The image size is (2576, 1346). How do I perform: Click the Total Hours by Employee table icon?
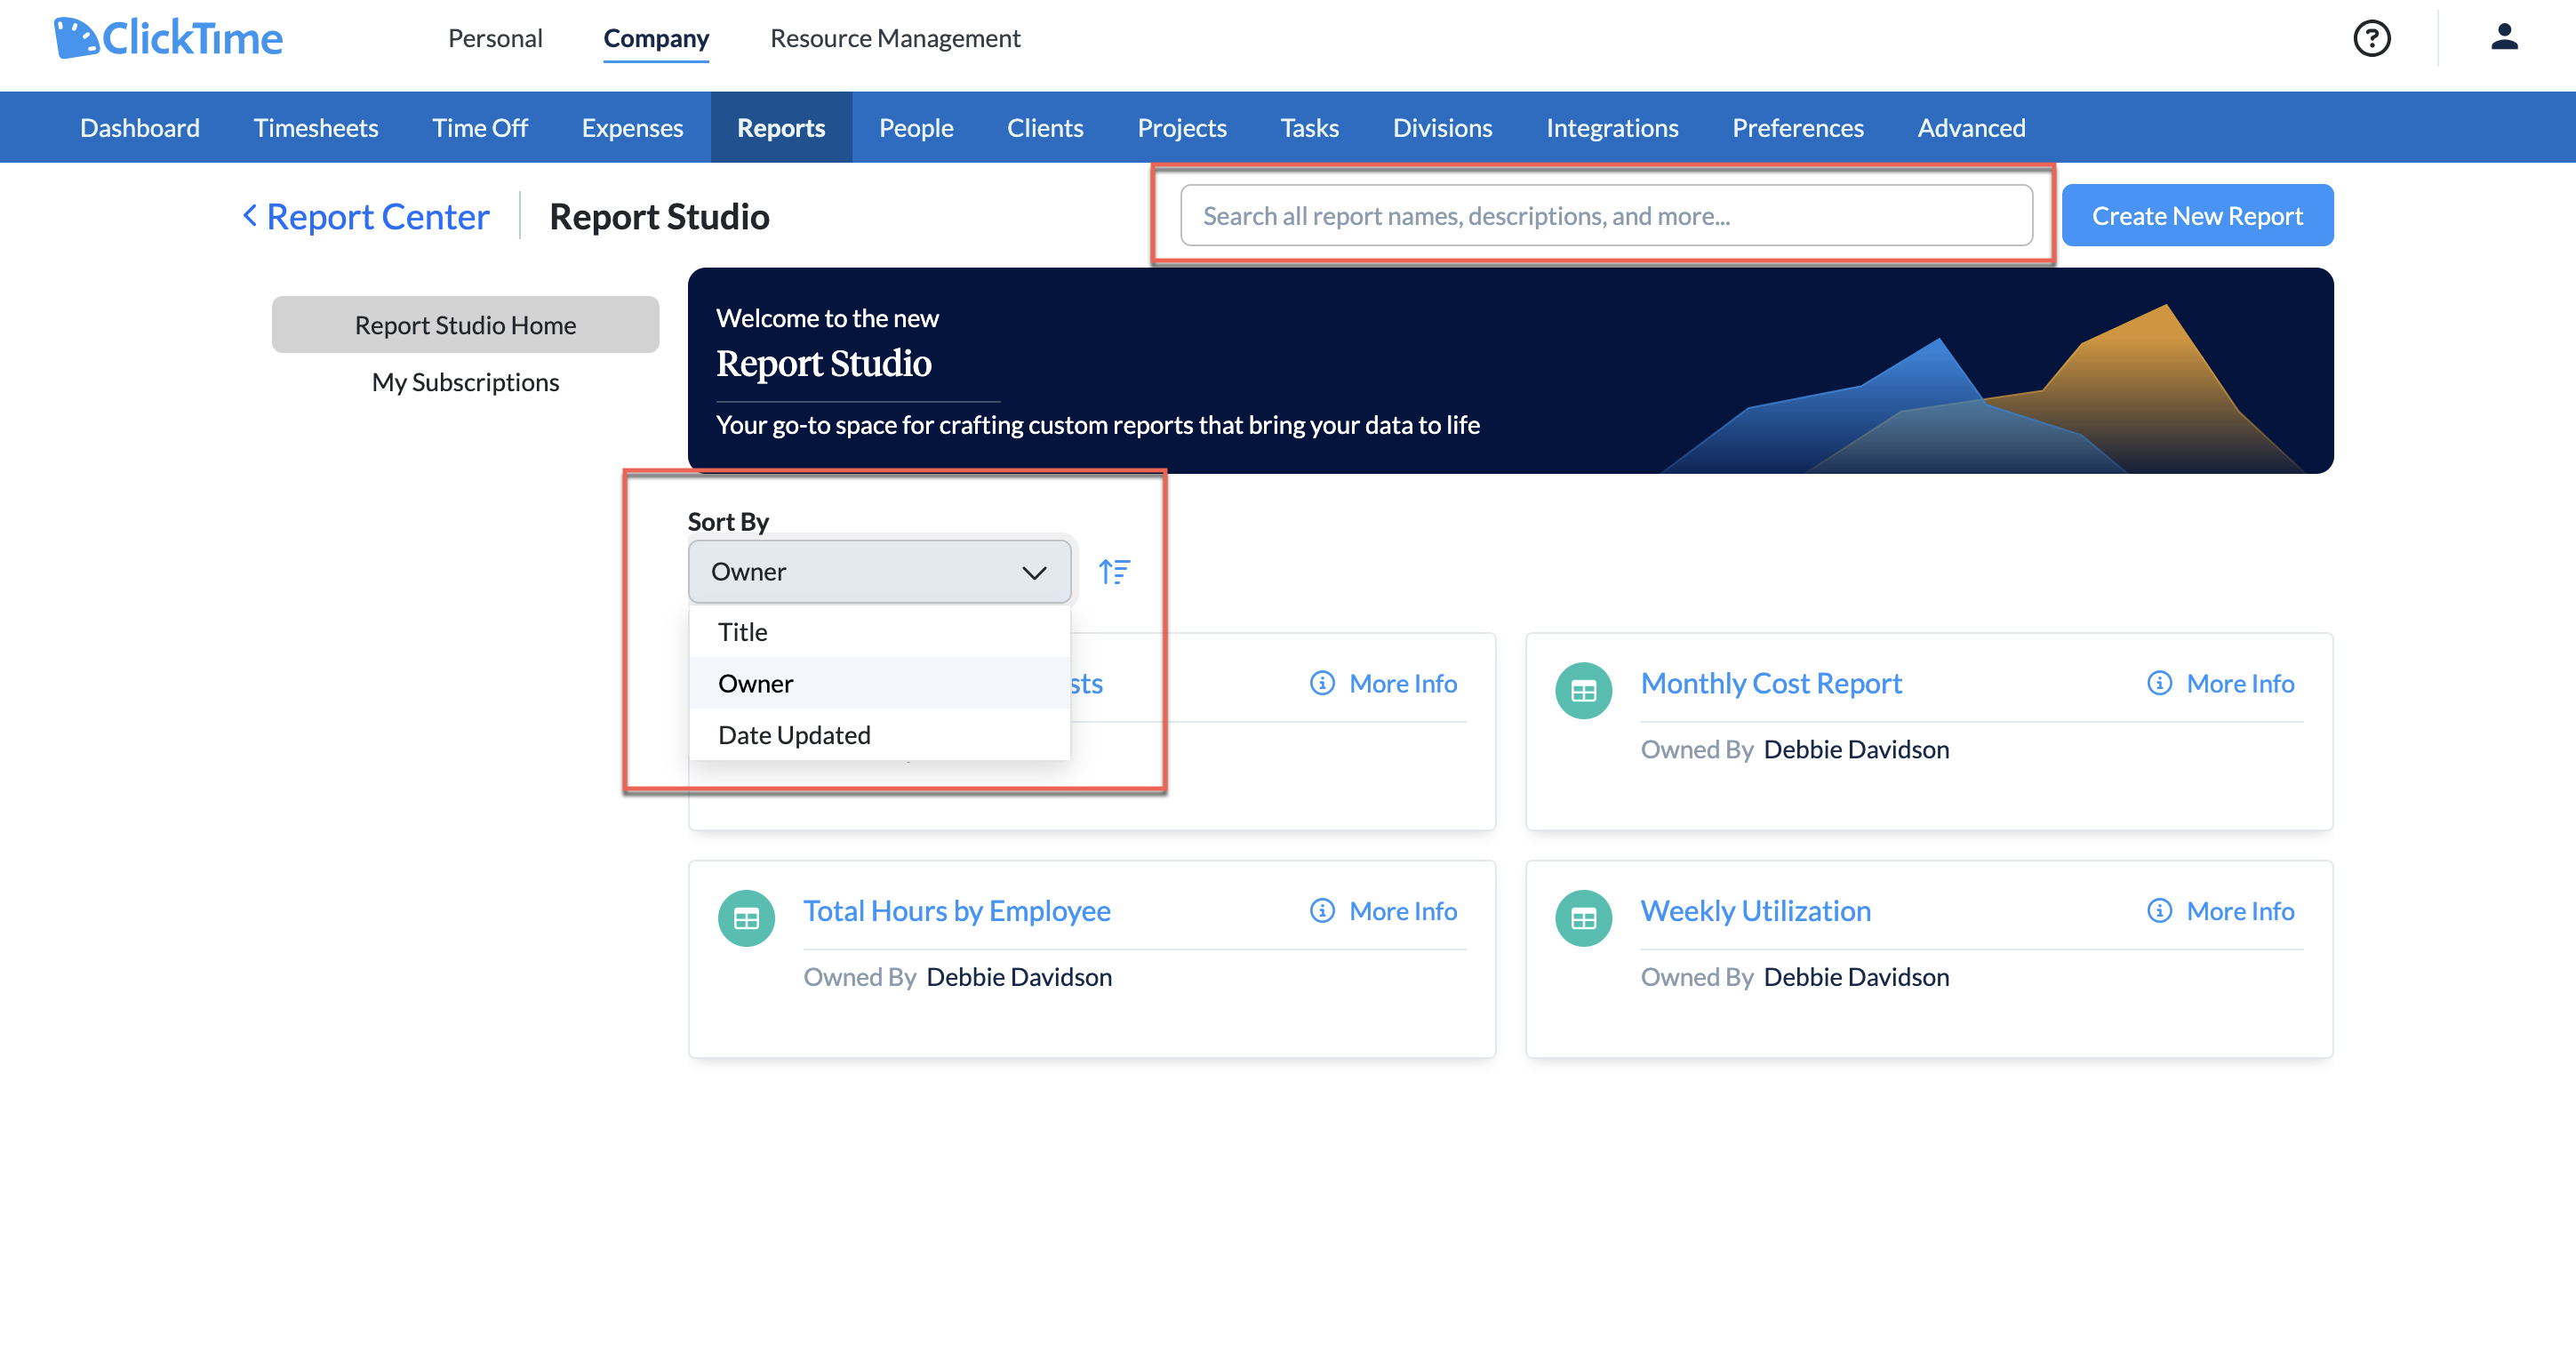coord(746,918)
